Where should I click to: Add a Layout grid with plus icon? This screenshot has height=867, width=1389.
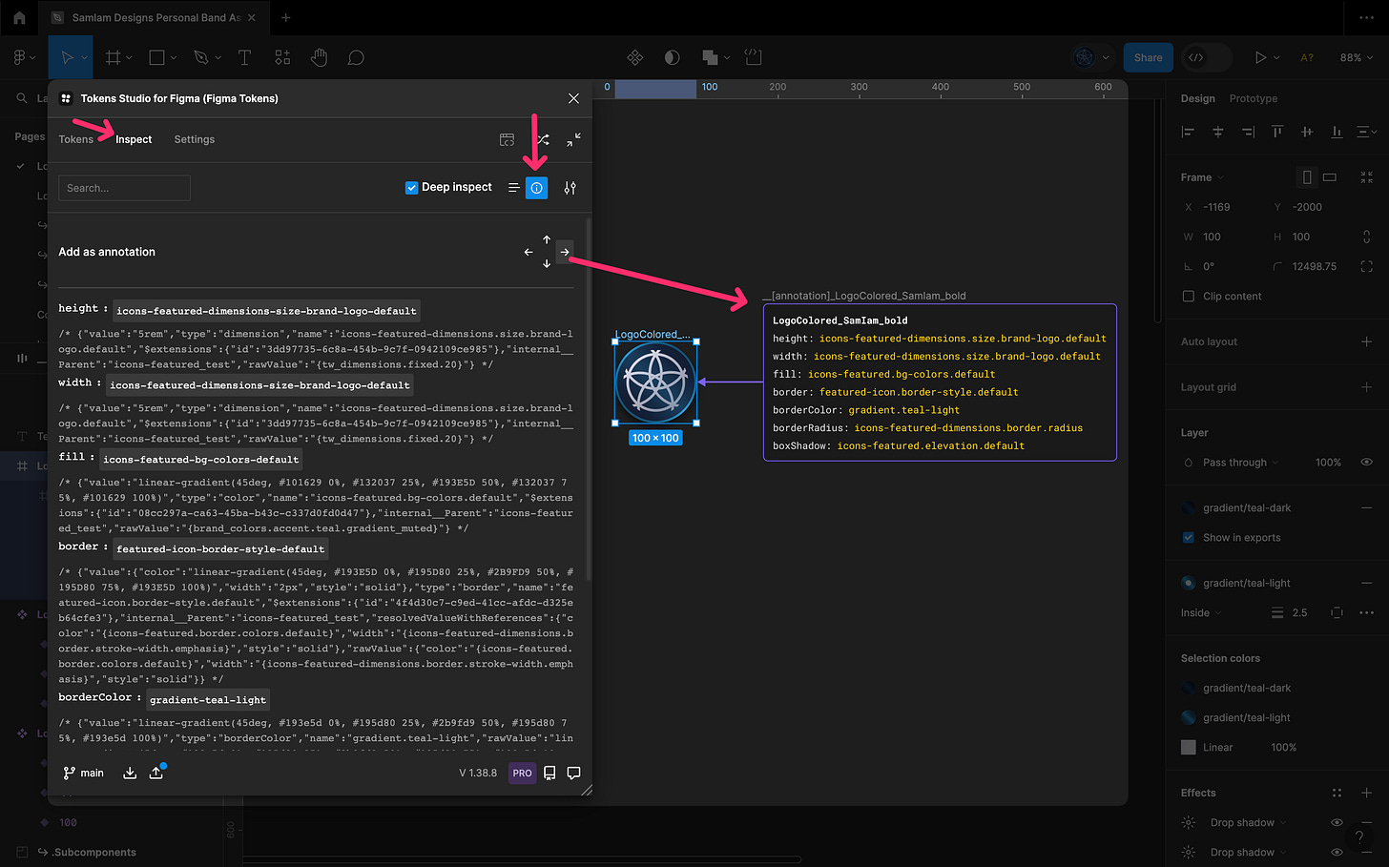[1366, 387]
